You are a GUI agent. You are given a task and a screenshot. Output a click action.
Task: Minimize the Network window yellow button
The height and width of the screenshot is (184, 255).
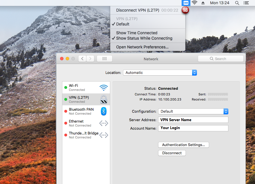pos(67,59)
